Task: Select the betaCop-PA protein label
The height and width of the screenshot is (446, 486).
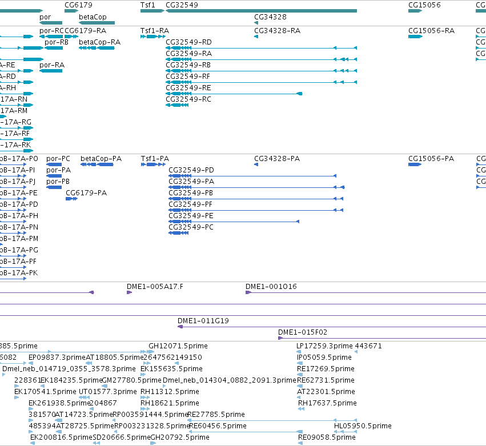Action: pyautogui.click(x=101, y=159)
